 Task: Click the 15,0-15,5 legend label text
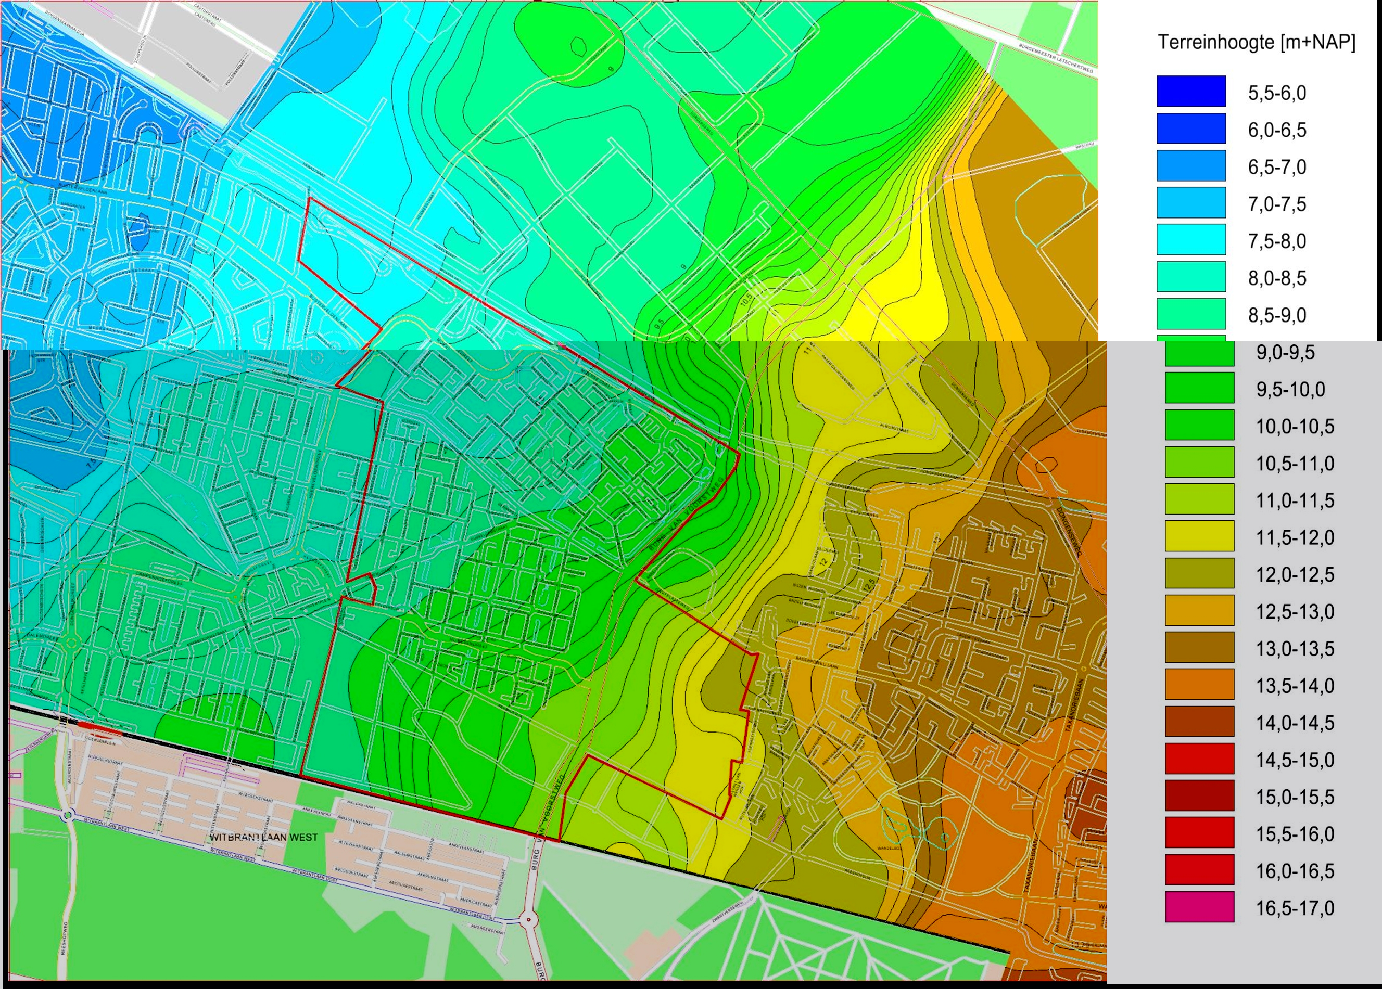pos(1295,797)
